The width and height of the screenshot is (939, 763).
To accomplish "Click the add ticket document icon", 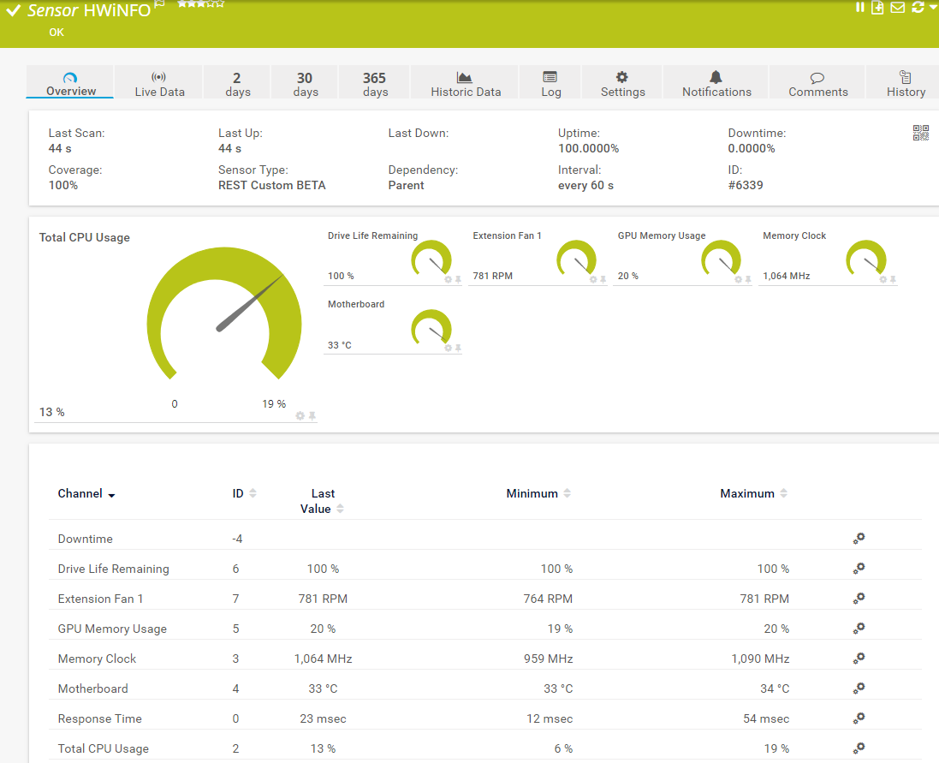I will pyautogui.click(x=877, y=8).
